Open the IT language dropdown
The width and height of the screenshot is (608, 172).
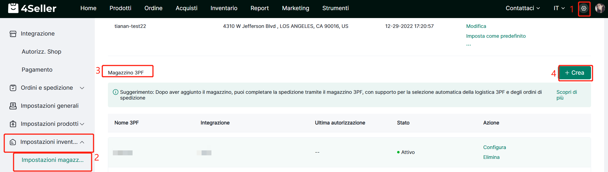tap(559, 8)
